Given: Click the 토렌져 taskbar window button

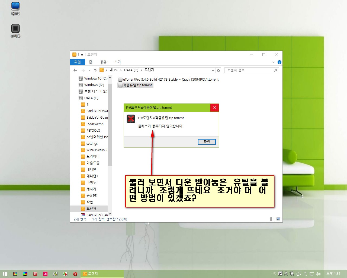Looking at the screenshot, I should coord(102,274).
